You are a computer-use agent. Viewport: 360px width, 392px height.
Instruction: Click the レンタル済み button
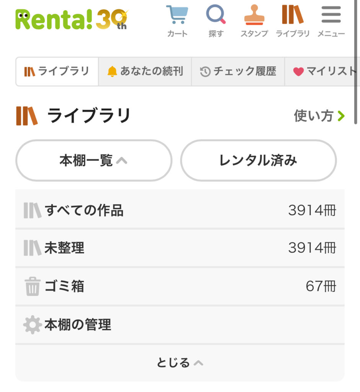258,160
